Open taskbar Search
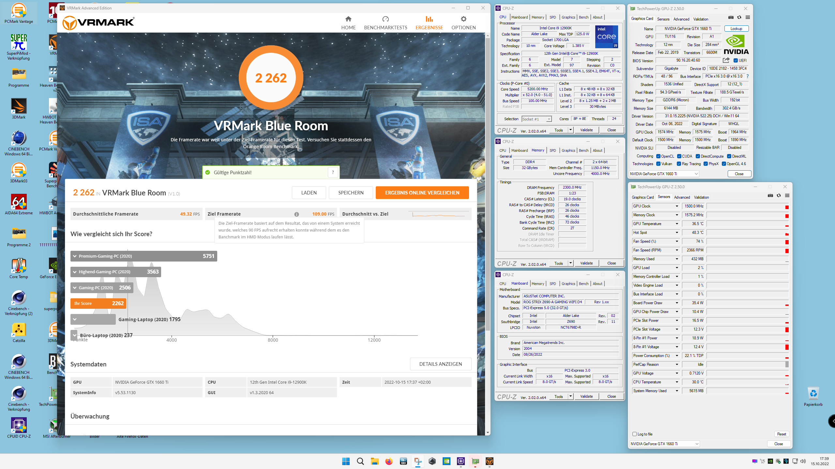Image resolution: width=835 pixels, height=469 pixels. click(x=360, y=461)
